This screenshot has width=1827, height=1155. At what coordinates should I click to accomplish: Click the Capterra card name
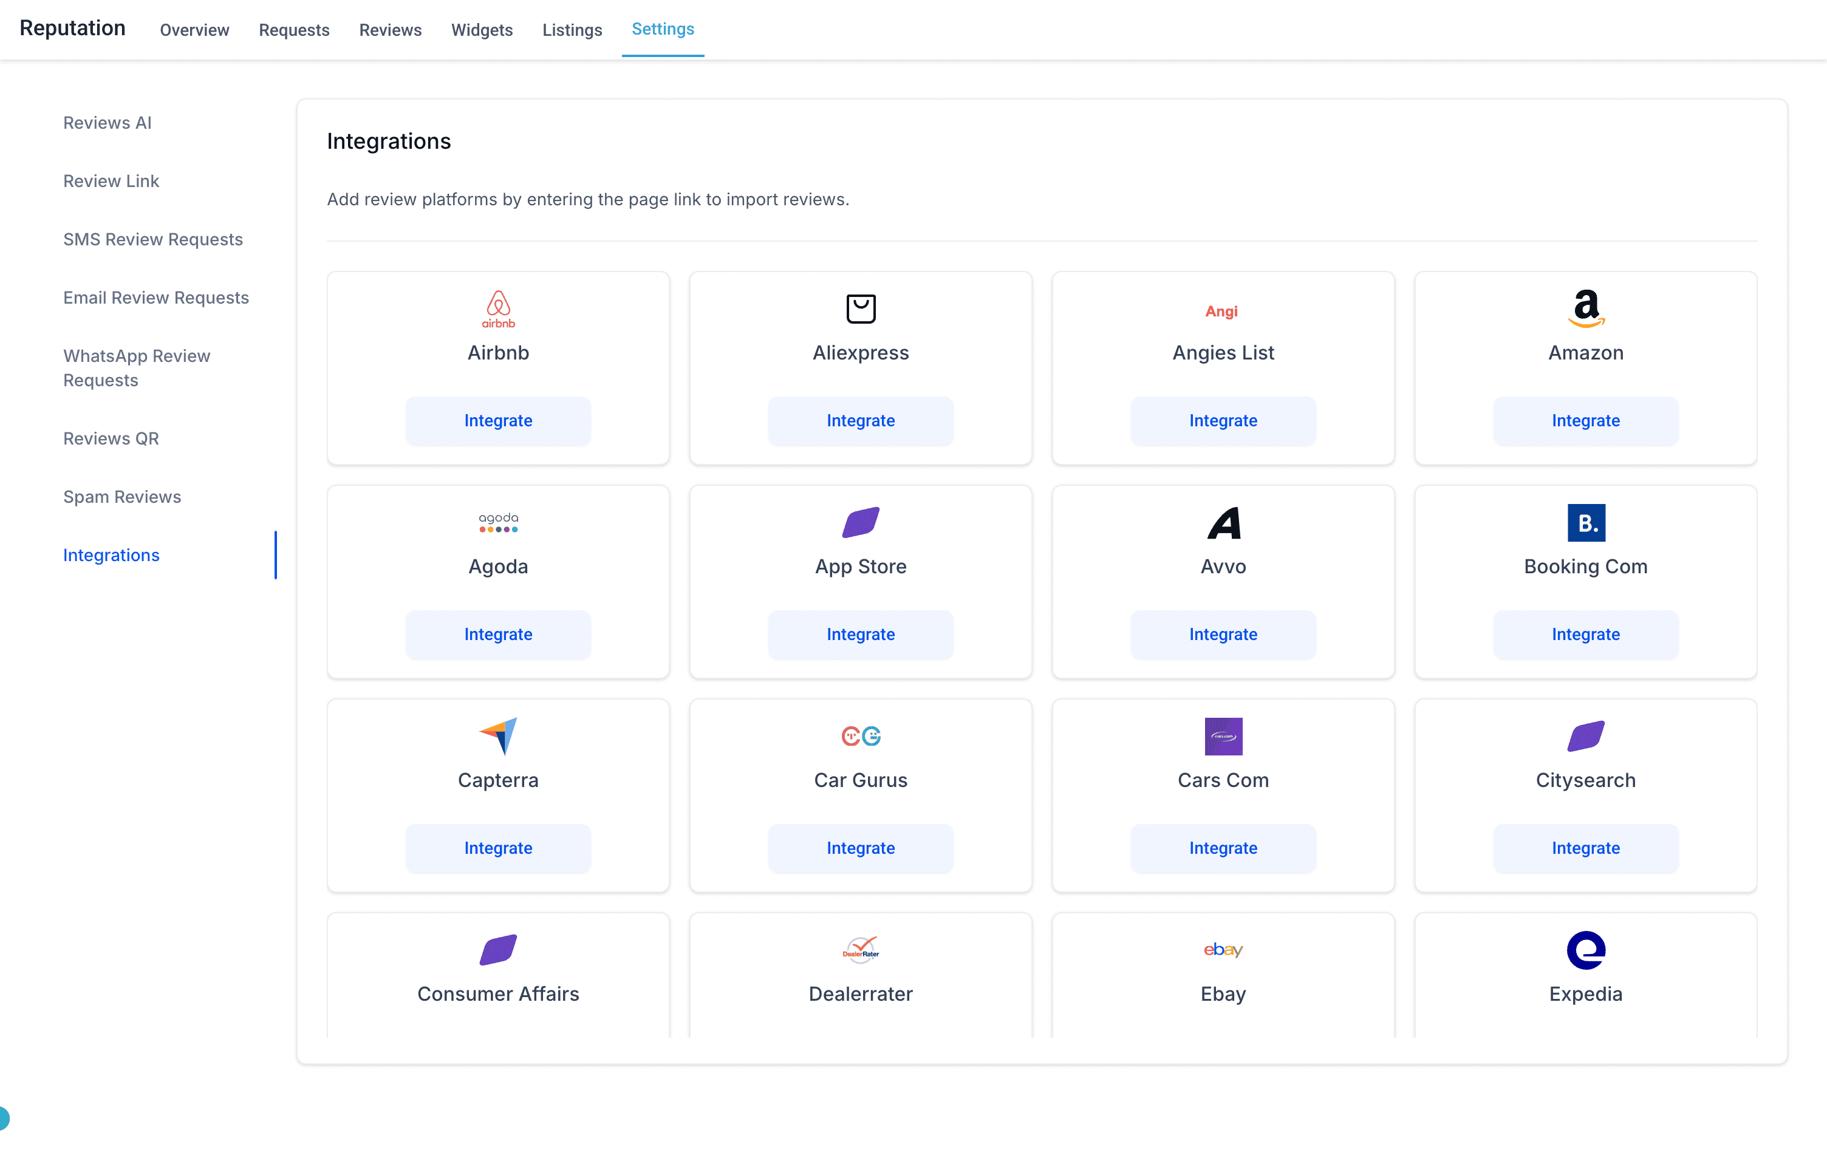pos(497,781)
